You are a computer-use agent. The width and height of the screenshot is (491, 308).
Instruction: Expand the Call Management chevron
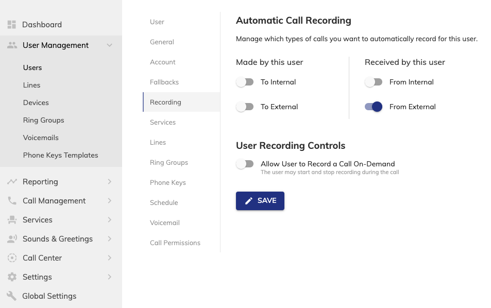tap(109, 201)
